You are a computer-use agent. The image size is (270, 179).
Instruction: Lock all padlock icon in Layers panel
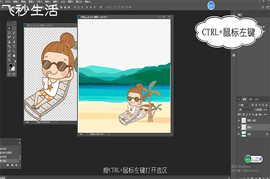[256, 115]
